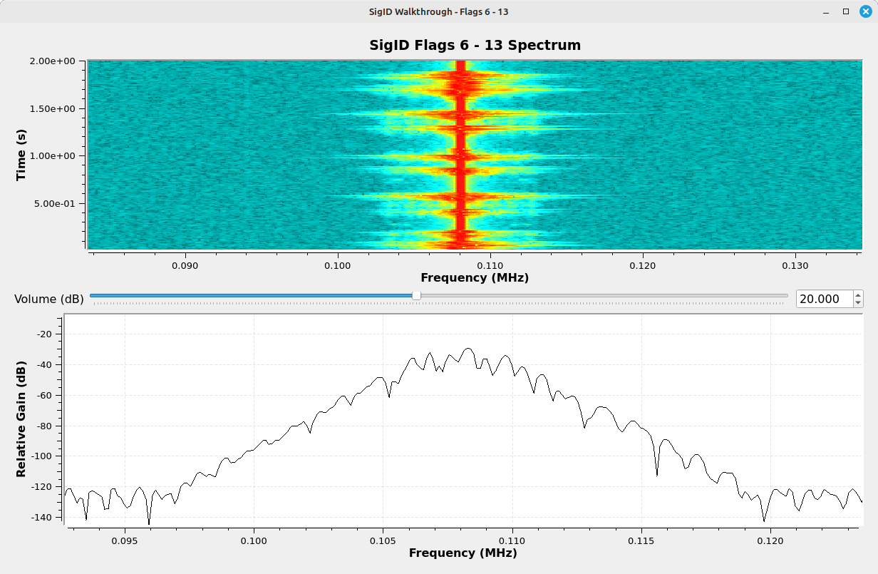Click the red center band in waterfall
This screenshot has height=574, width=878.
pos(460,157)
